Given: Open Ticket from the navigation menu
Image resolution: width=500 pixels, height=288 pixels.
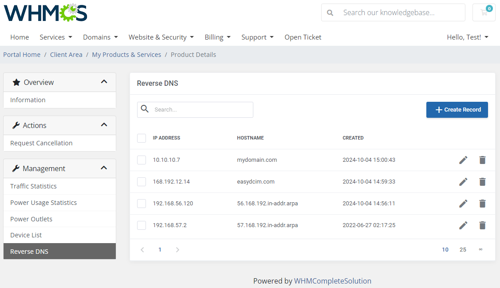Looking at the screenshot, I should click(303, 37).
